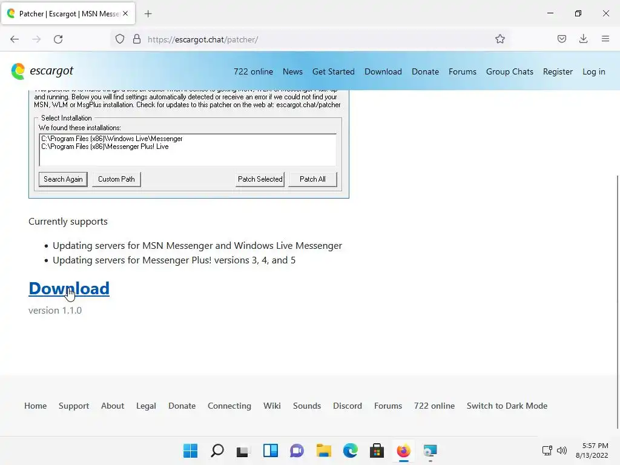Image resolution: width=620 pixels, height=465 pixels.
Task: Click the 722 online header link
Action: 253,71
